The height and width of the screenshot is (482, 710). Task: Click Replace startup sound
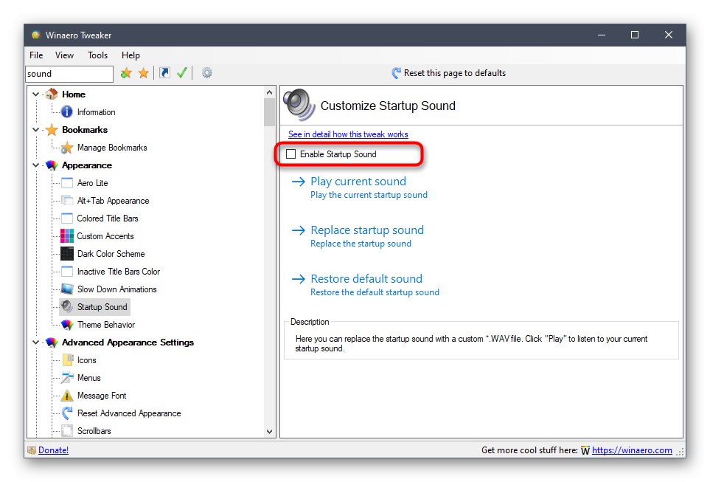[367, 230]
